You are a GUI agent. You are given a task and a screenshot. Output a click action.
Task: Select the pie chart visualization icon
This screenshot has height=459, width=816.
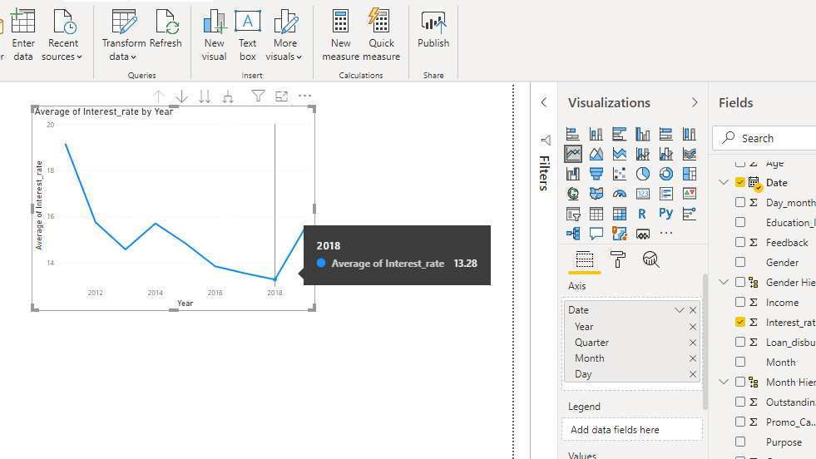click(642, 174)
